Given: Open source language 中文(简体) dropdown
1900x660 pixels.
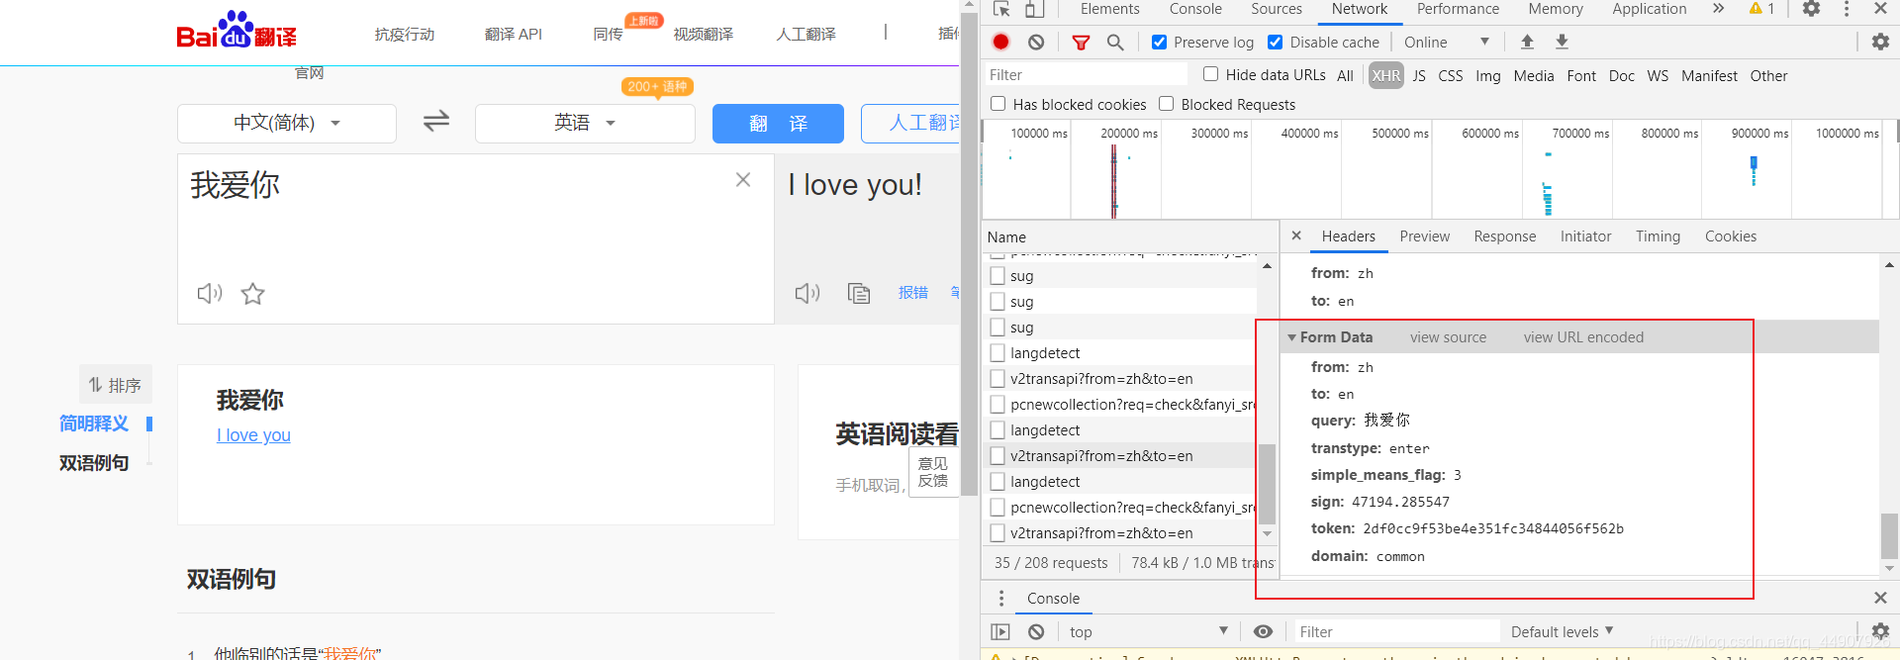Looking at the screenshot, I should pyautogui.click(x=287, y=123).
